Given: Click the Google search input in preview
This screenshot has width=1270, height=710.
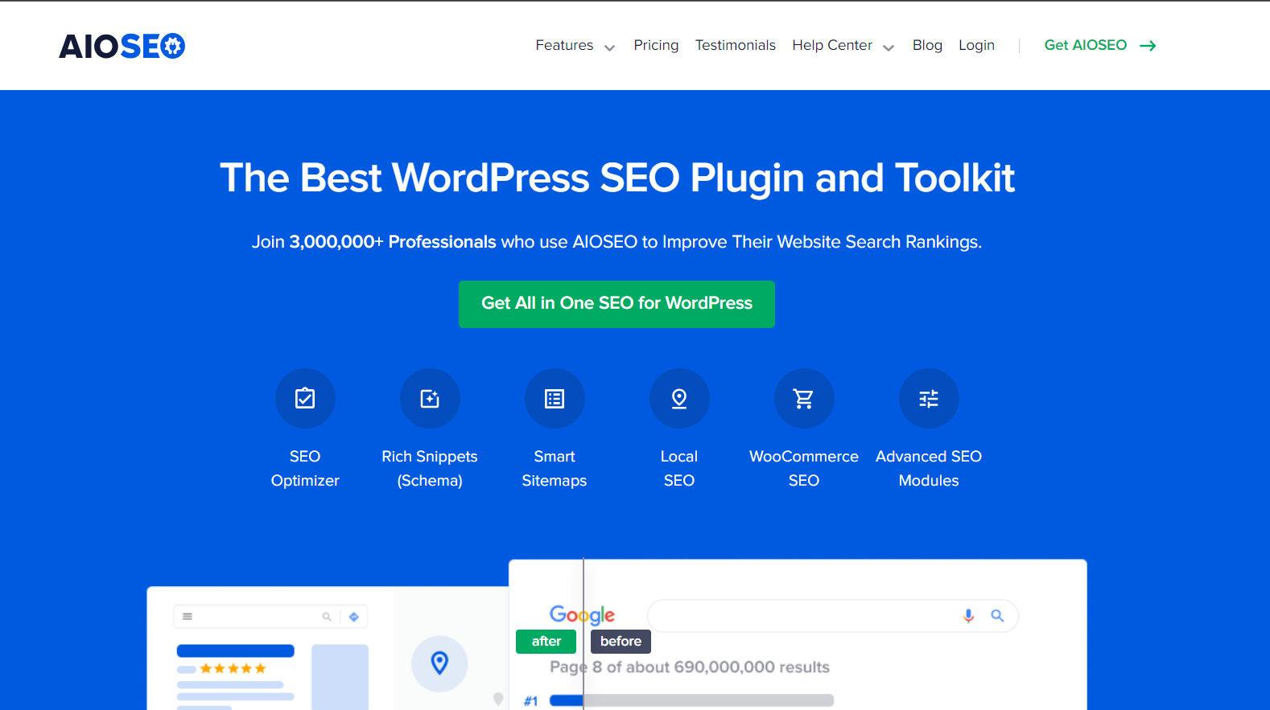Looking at the screenshot, I should 833,616.
